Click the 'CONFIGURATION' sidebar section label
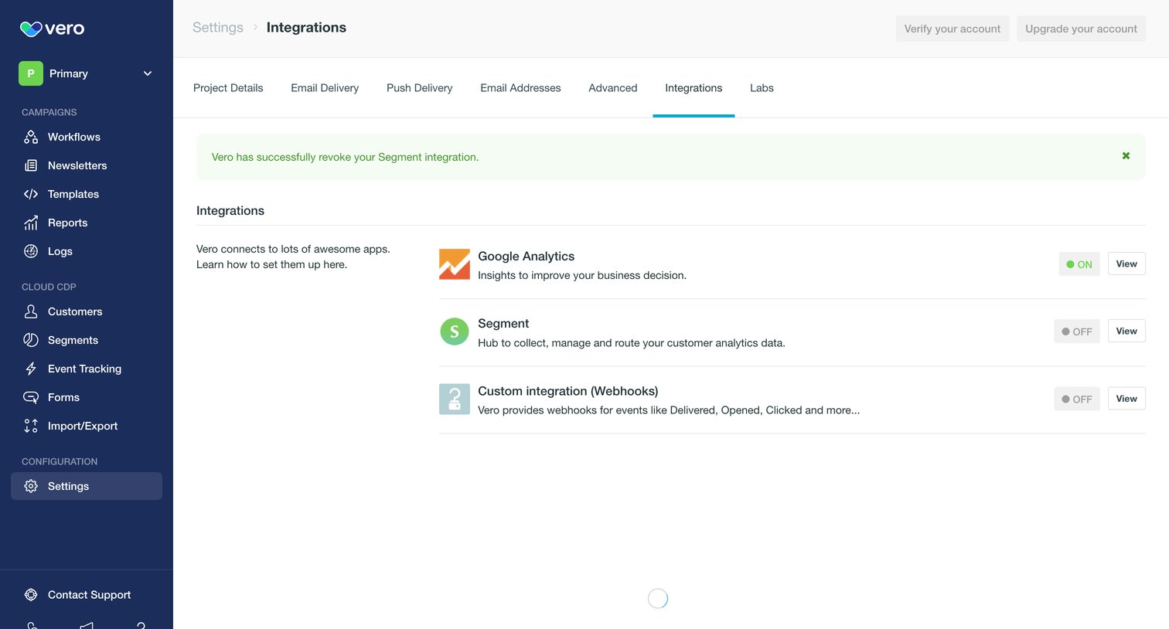This screenshot has height=629, width=1169. point(60,461)
